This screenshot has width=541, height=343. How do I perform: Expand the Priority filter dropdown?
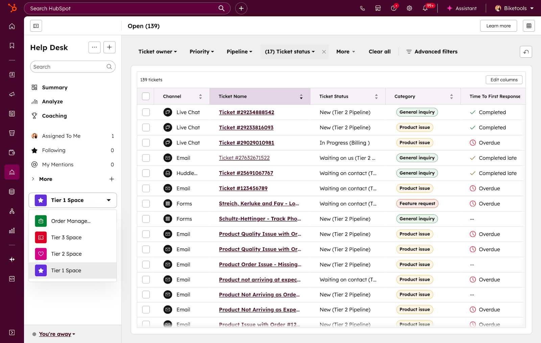(x=202, y=52)
